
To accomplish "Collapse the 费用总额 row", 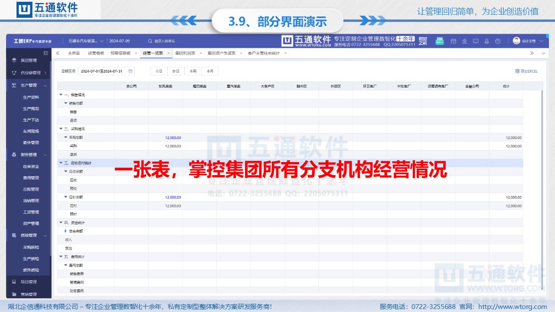I will 65,265.
